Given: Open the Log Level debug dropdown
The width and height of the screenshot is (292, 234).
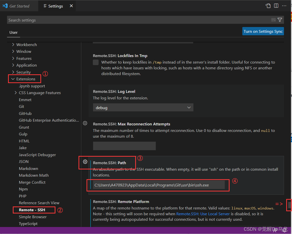Looking at the screenshot, I should (143, 107).
